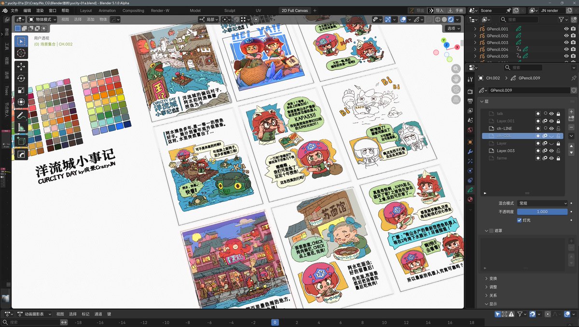Click the pan hand viewport gizmo

tap(455, 79)
